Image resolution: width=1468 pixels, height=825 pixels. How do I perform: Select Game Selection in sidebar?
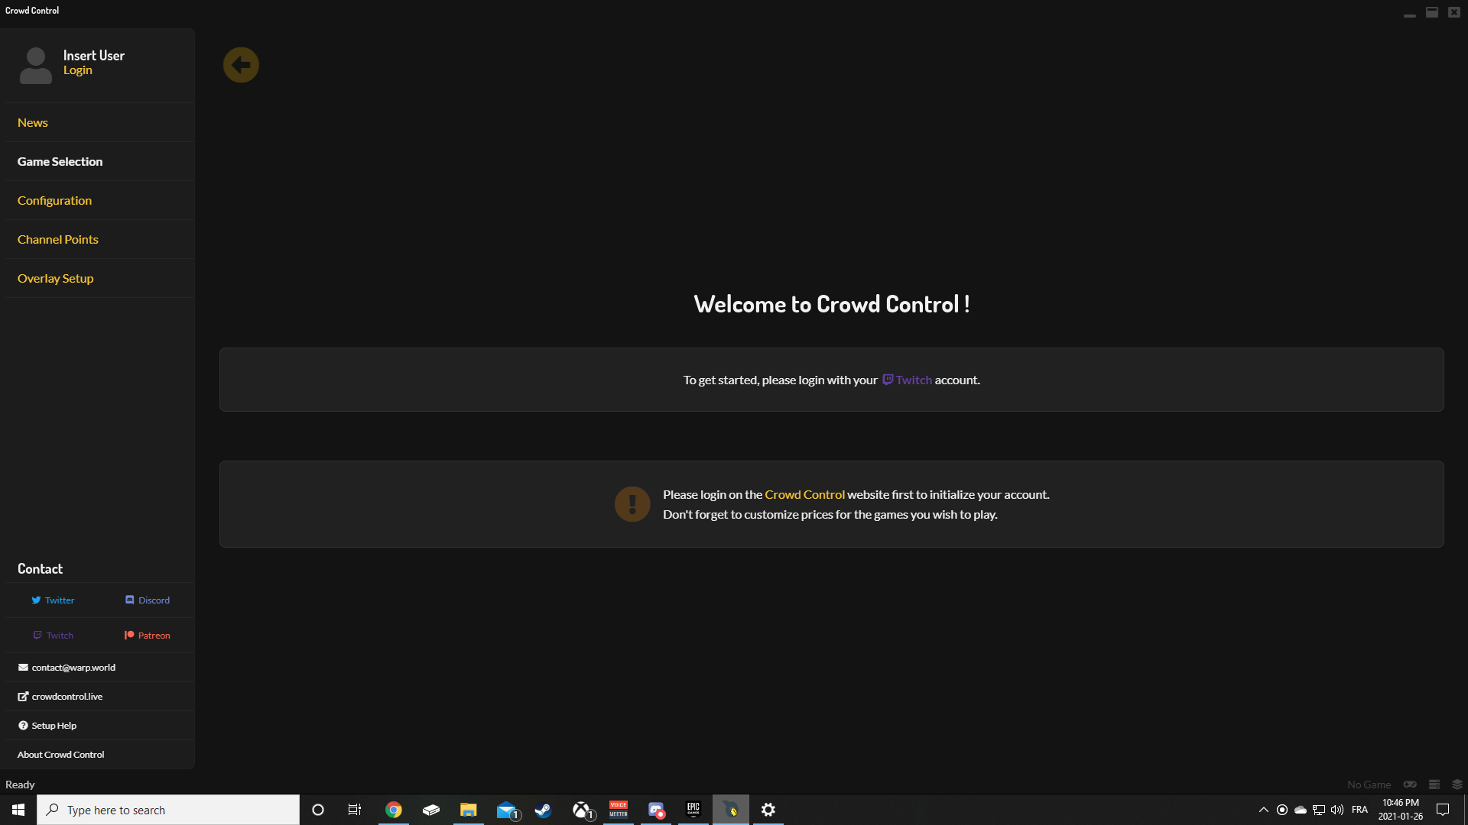point(60,162)
